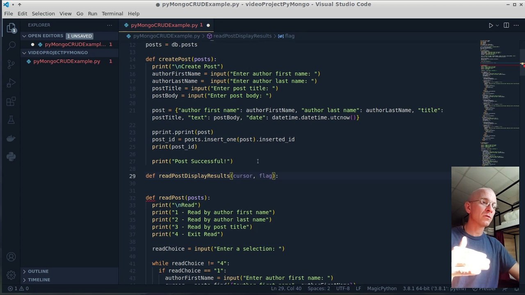Click Ln 29, Col 40 in status bar
Image resolution: width=525 pixels, height=295 pixels.
click(286, 288)
